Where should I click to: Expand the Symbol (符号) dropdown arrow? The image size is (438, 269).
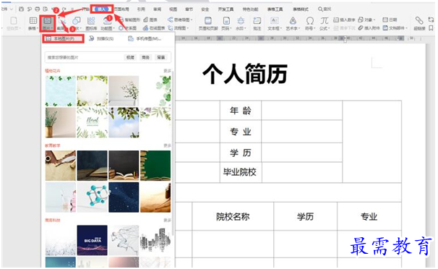[x=314, y=29]
